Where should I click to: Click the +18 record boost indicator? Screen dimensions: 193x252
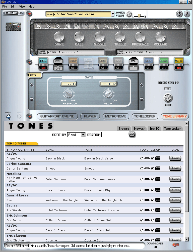167,89
